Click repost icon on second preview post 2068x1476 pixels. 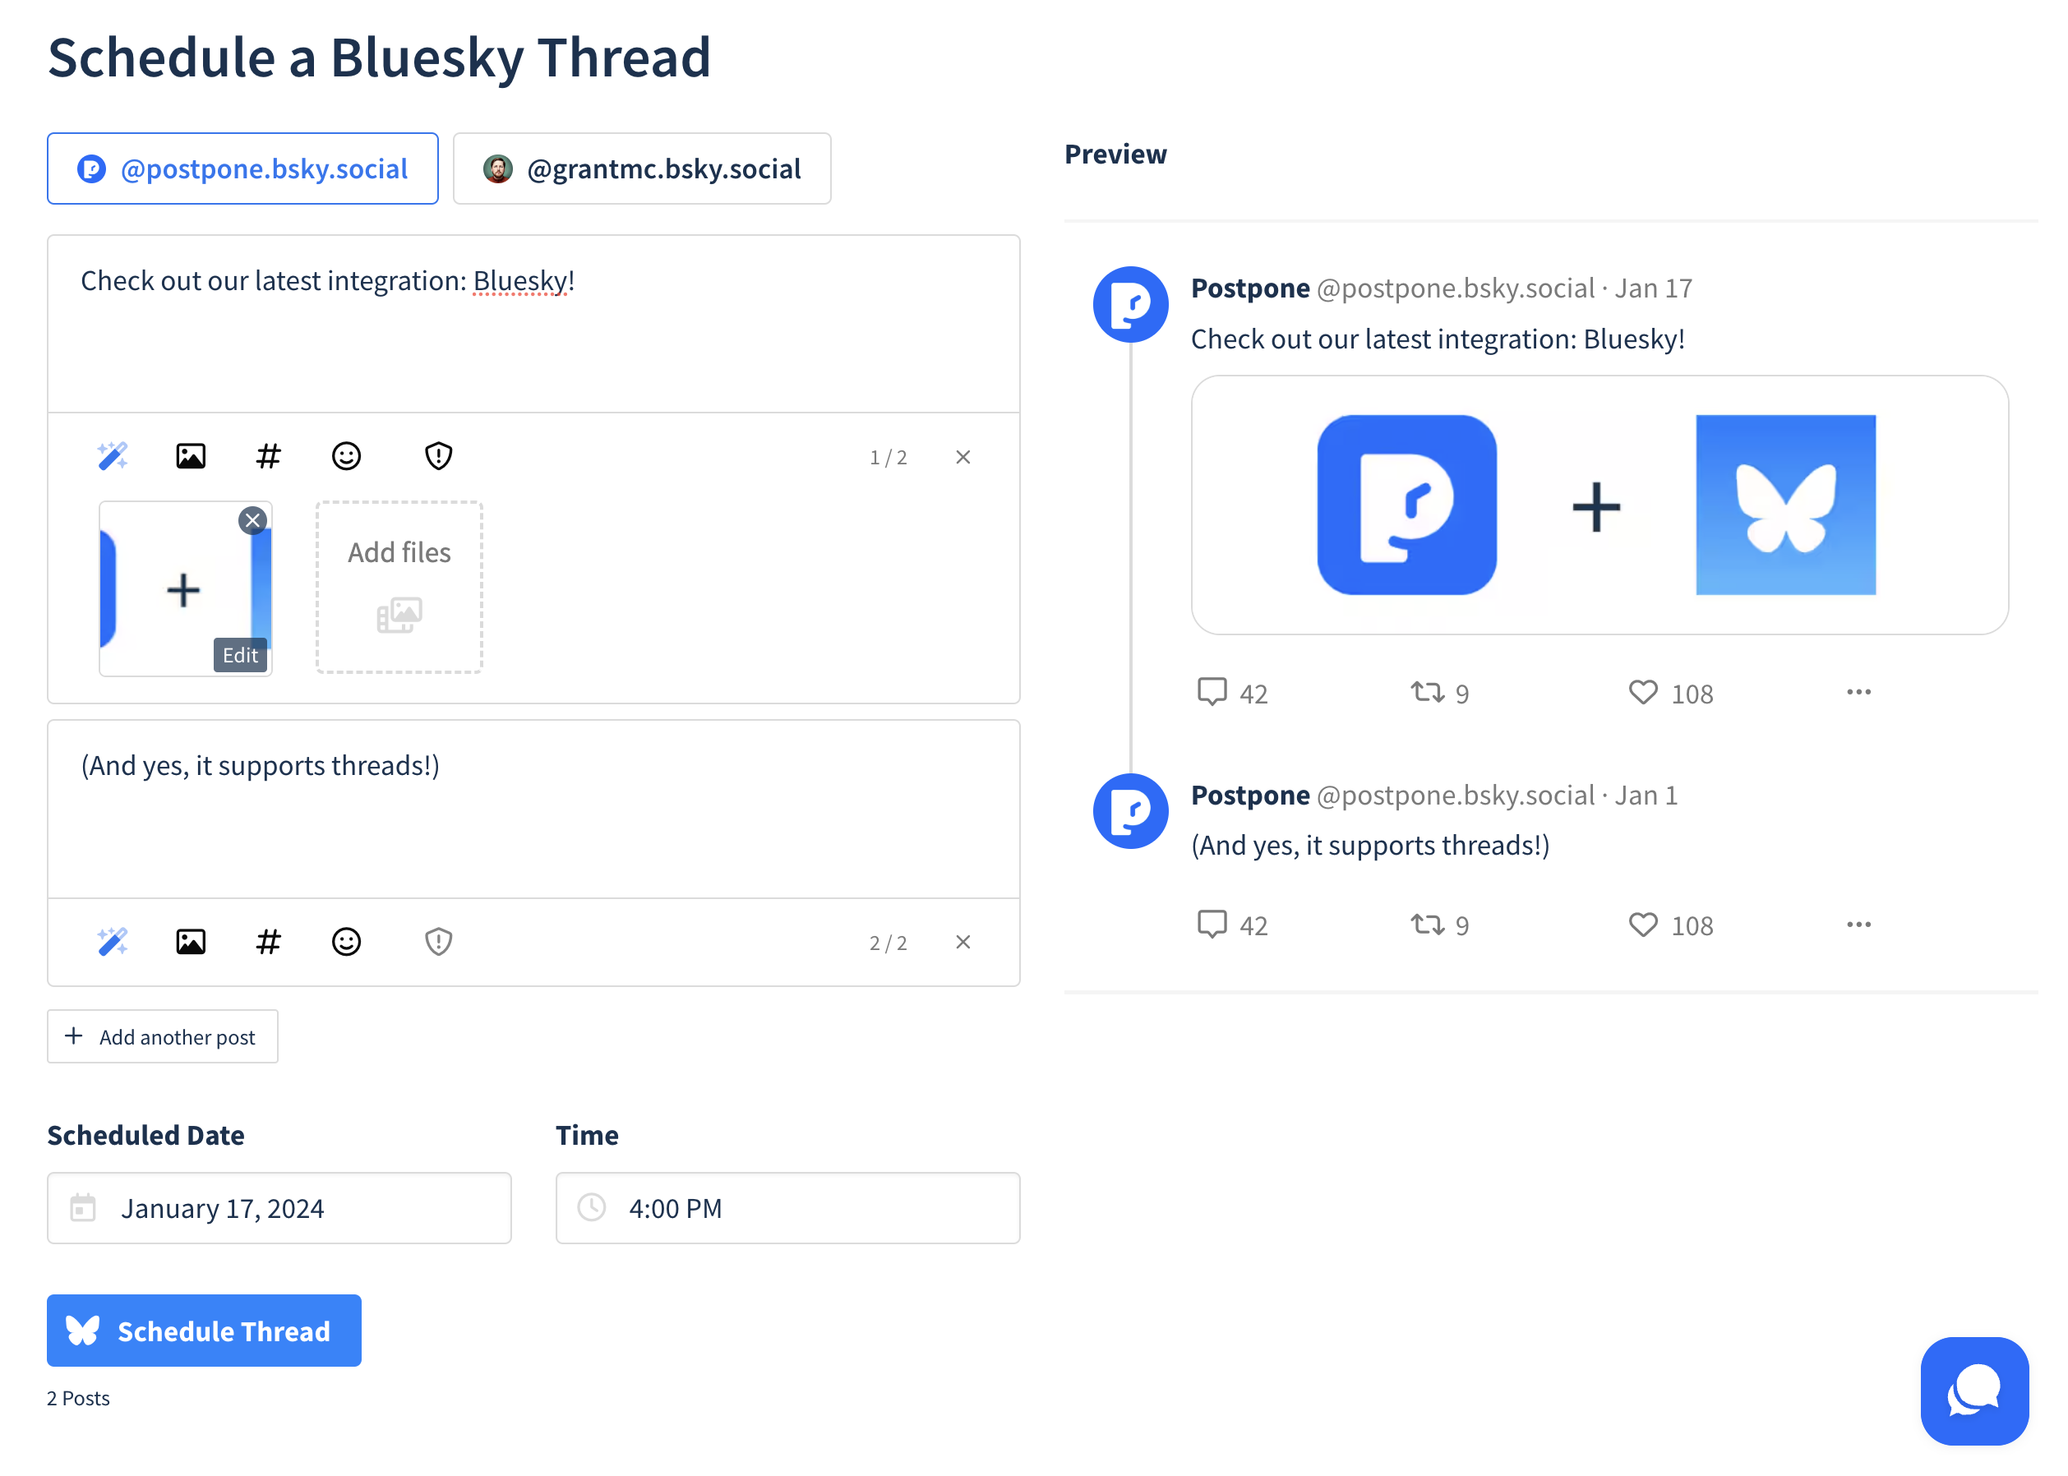1427,925
